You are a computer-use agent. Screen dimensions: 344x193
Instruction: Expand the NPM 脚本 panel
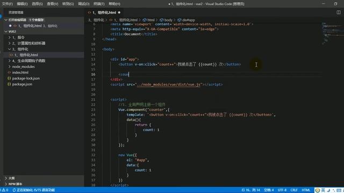pos(6,184)
